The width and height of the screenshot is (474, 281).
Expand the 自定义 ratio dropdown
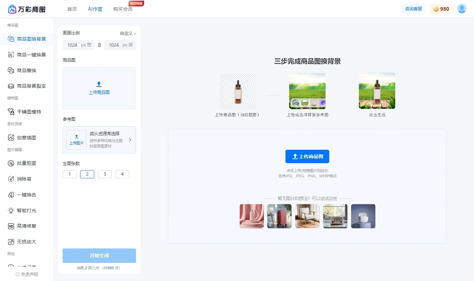pyautogui.click(x=128, y=33)
